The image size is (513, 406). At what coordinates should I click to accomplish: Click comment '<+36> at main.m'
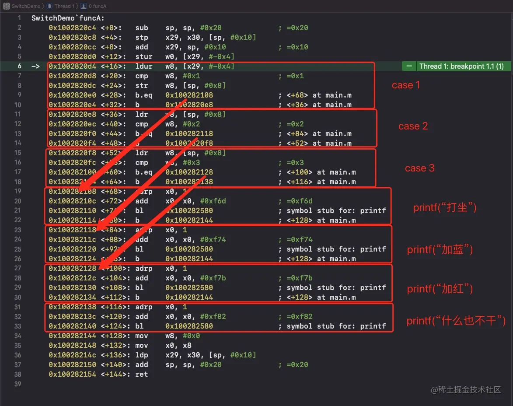click(x=319, y=105)
